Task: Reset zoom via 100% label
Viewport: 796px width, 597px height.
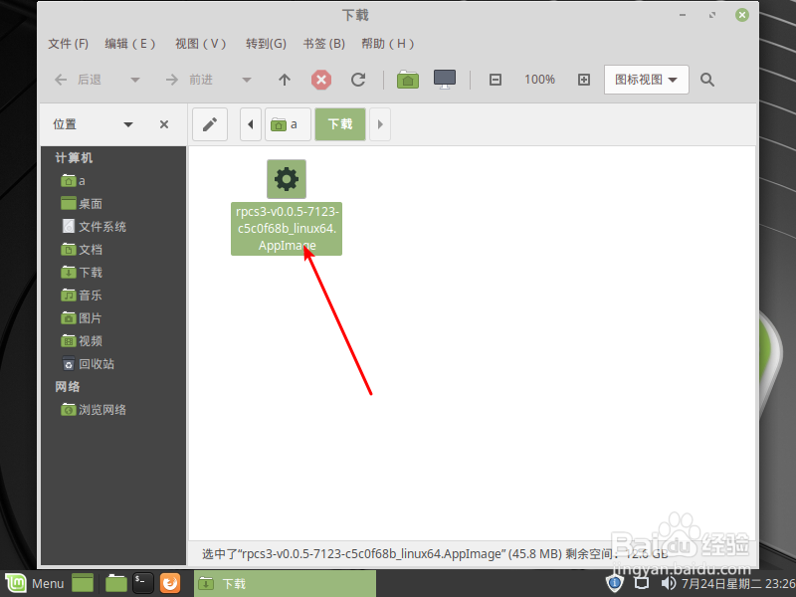Action: [539, 80]
